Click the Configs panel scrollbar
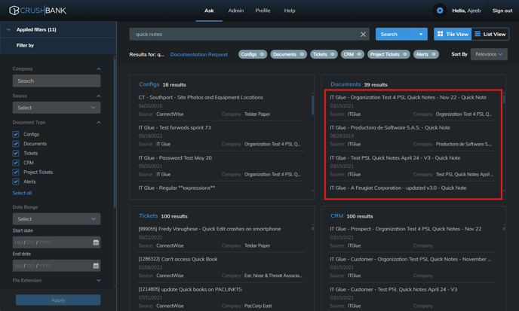The image size is (519, 311). pyautogui.click(x=312, y=105)
